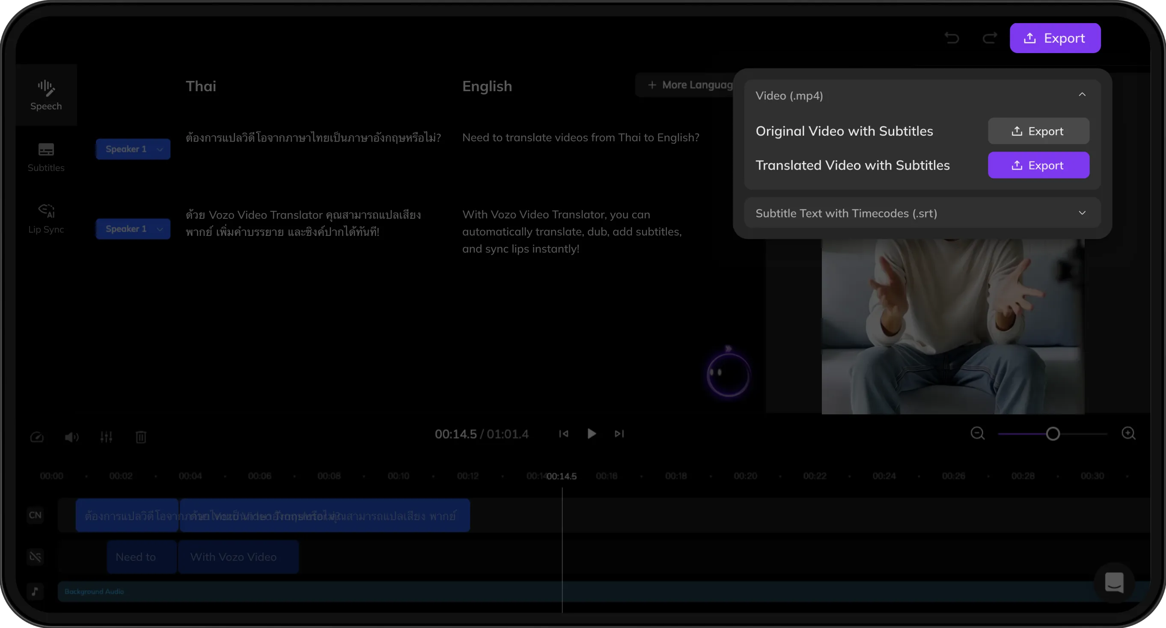Click the 00:14.5 playhead marker
Viewport: 1166px width, 628px height.
(562, 476)
